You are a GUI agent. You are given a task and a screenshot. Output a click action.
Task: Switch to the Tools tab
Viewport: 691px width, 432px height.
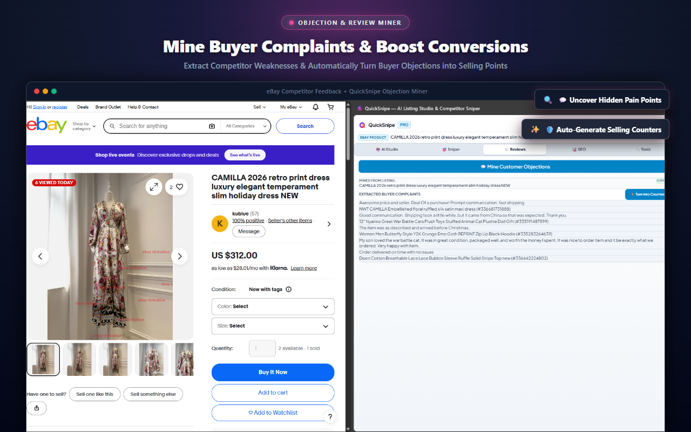[642, 149]
